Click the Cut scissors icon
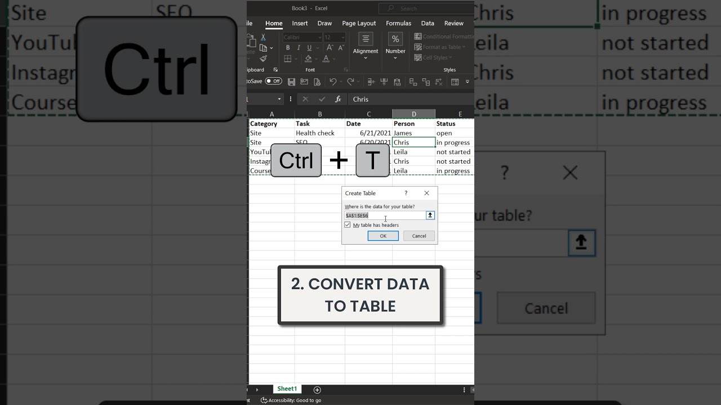 (x=263, y=37)
